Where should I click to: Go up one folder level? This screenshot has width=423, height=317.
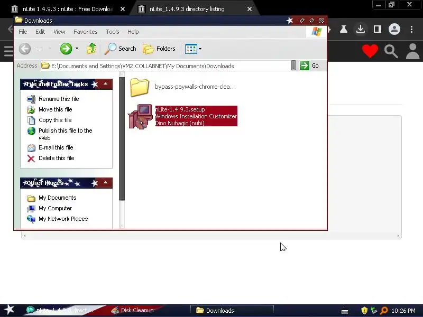(91, 49)
